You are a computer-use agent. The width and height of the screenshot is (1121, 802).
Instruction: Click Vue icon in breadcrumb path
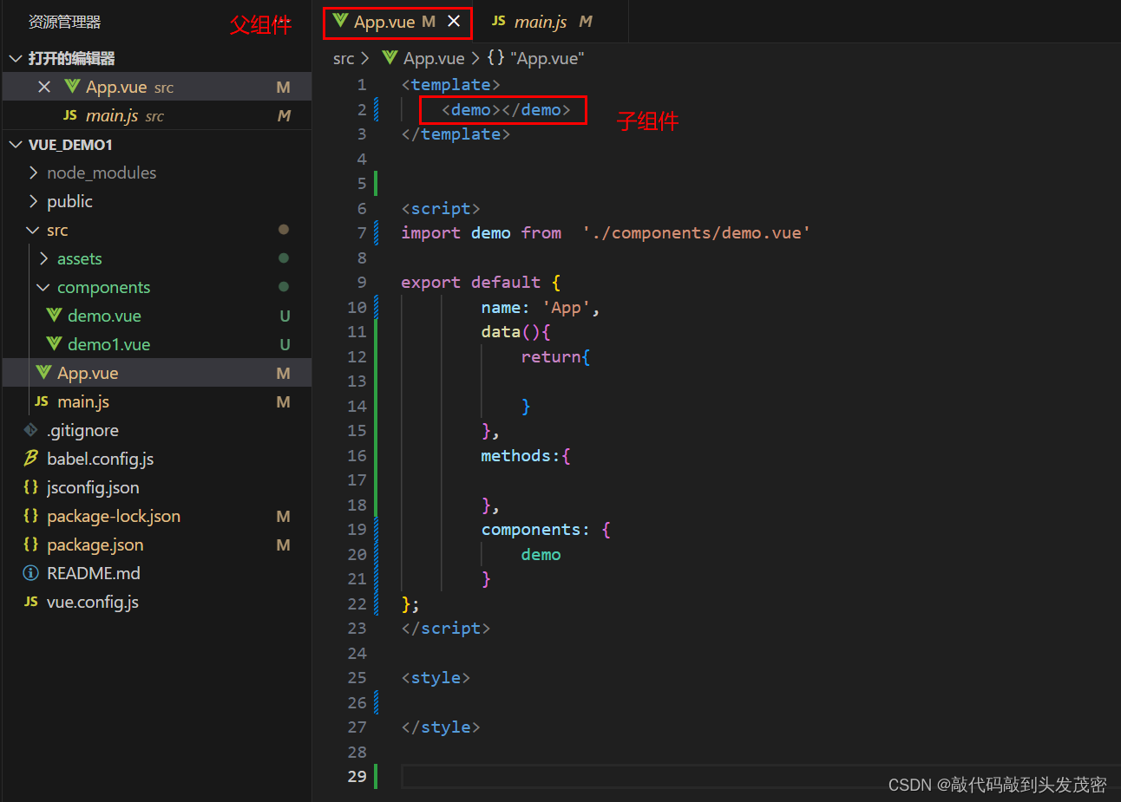point(390,57)
